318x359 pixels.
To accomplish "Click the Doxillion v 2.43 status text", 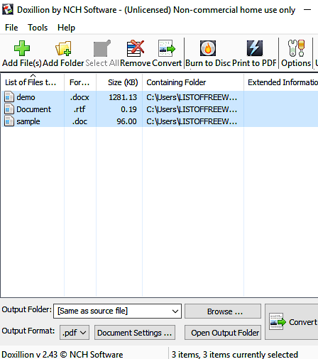I will [x=62, y=354].
